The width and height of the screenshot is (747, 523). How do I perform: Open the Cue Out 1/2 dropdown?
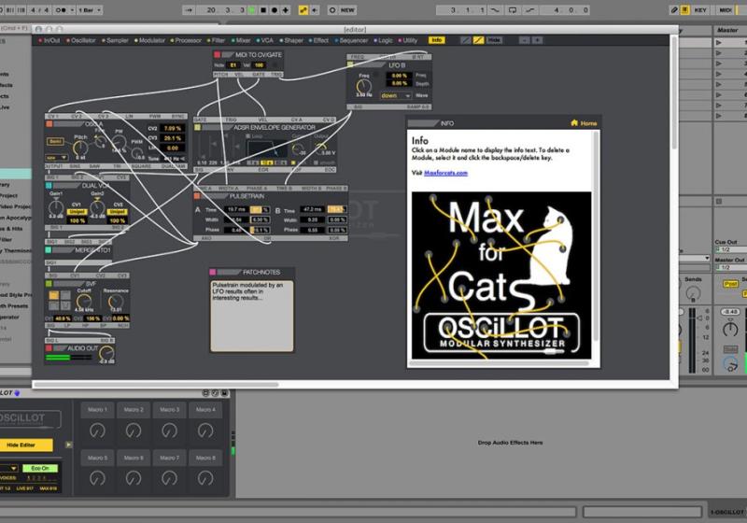click(728, 249)
